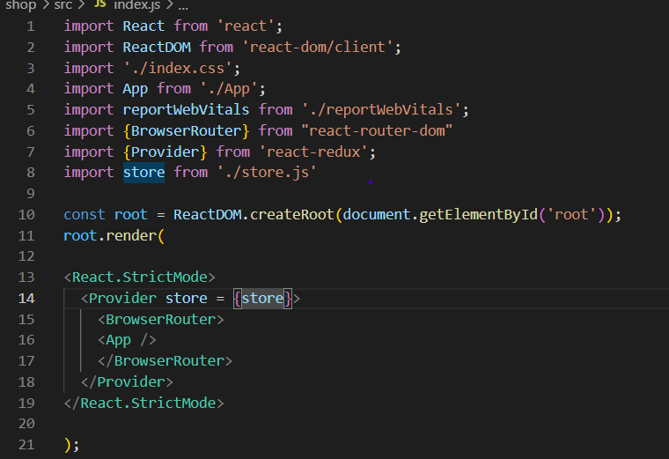Image resolution: width=669 pixels, height=459 pixels.
Task: Click the 'const' keyword on line 10
Action: 85,214
